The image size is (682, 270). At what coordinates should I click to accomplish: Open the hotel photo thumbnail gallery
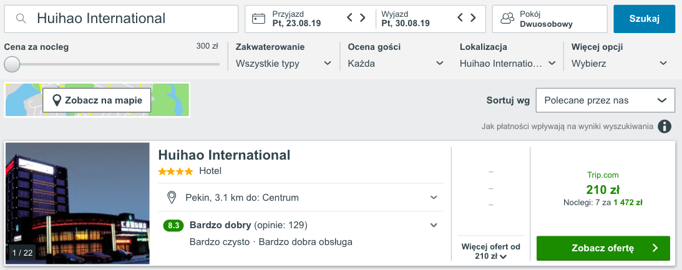[77, 203]
